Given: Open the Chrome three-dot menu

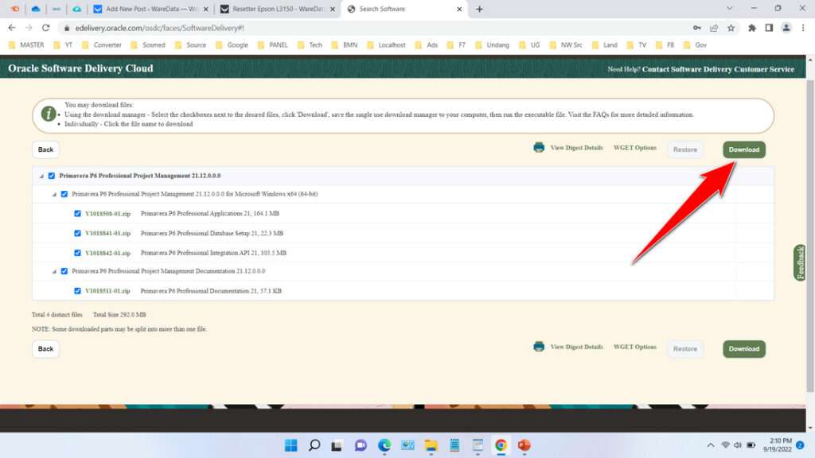Looking at the screenshot, I should click(x=803, y=28).
